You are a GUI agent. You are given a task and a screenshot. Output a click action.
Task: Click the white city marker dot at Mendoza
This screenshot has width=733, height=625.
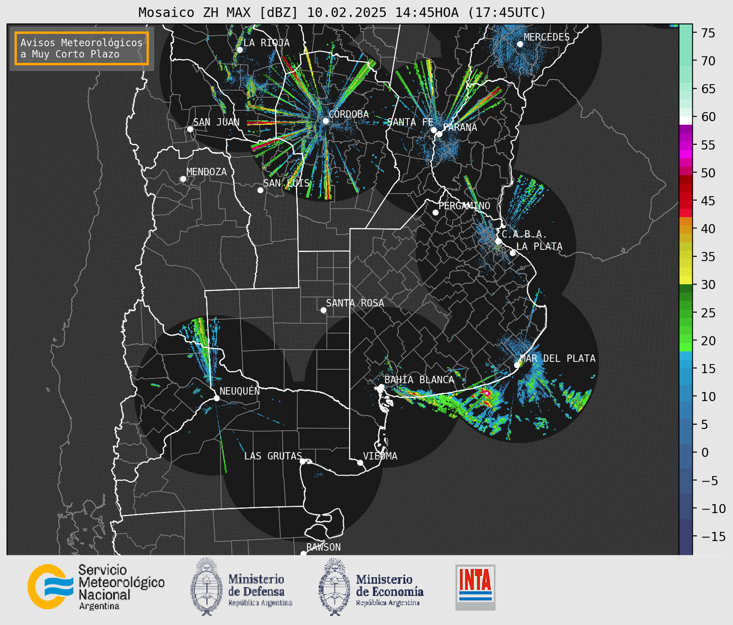(183, 179)
